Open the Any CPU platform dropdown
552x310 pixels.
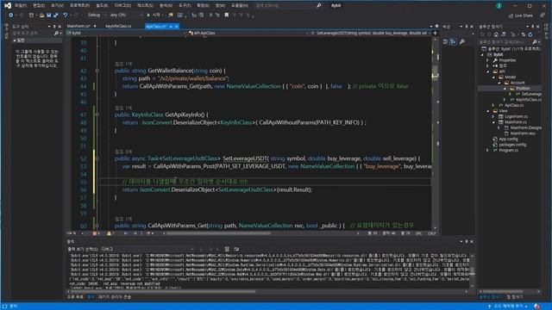click(x=126, y=15)
